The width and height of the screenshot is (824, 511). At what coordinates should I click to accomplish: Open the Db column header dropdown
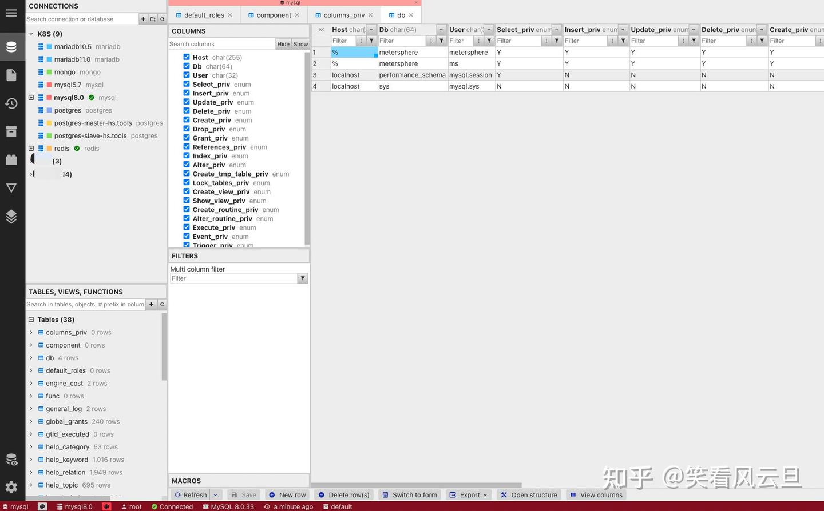tap(441, 29)
